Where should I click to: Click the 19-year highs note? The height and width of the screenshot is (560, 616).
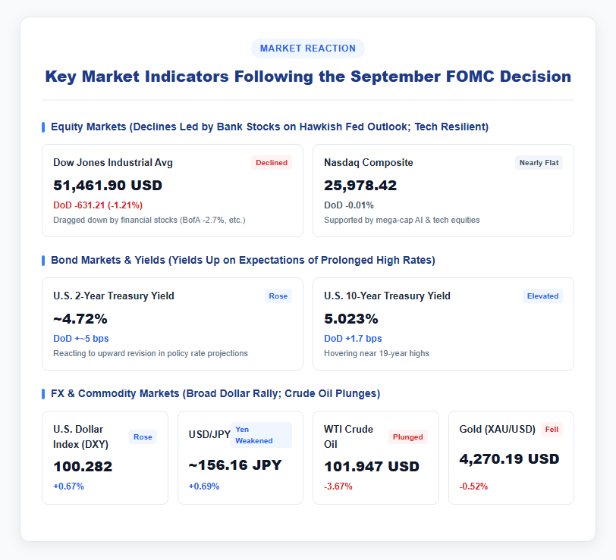(376, 353)
